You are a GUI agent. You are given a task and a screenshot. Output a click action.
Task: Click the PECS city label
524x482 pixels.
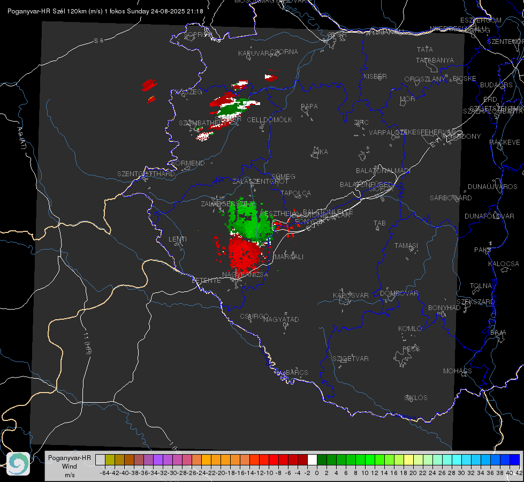pos(411,349)
